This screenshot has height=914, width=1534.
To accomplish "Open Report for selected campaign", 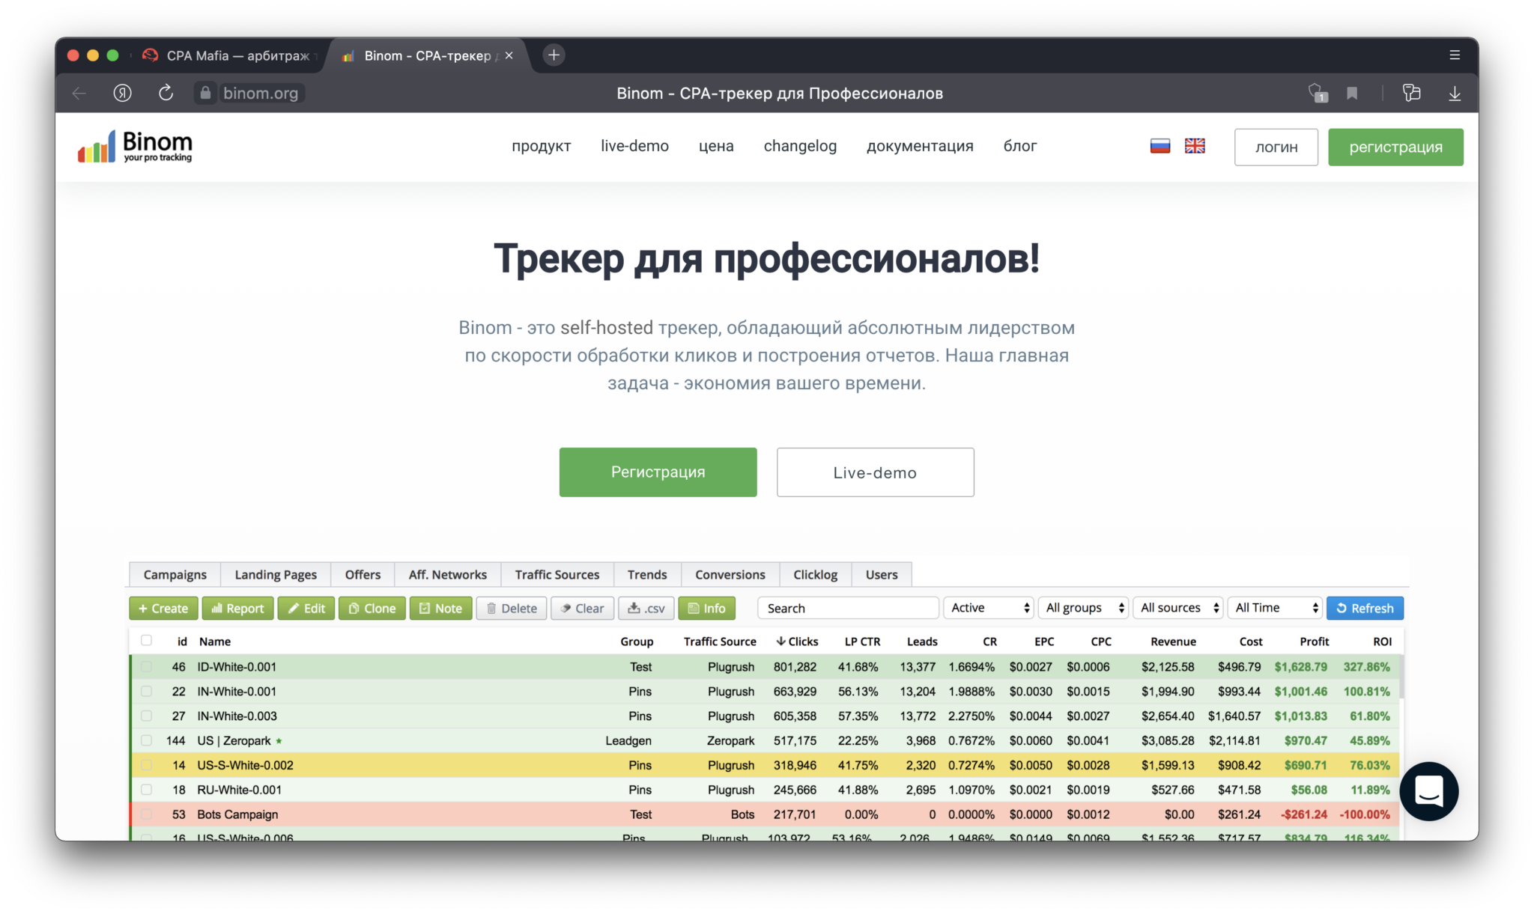I will [237, 608].
